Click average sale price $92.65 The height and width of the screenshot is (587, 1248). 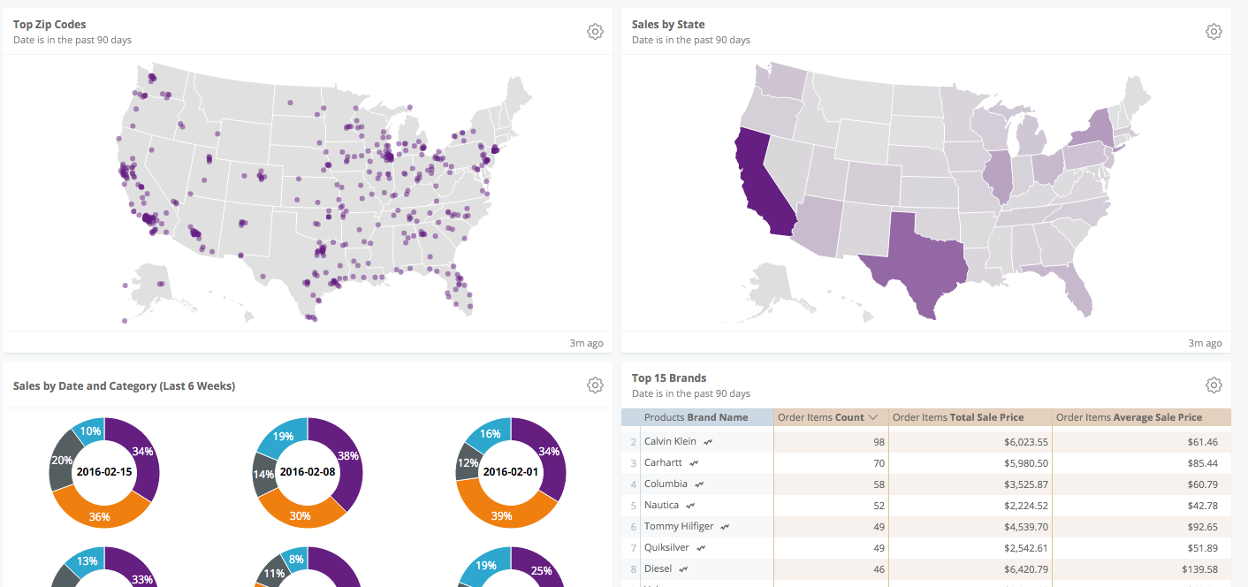[1201, 527]
